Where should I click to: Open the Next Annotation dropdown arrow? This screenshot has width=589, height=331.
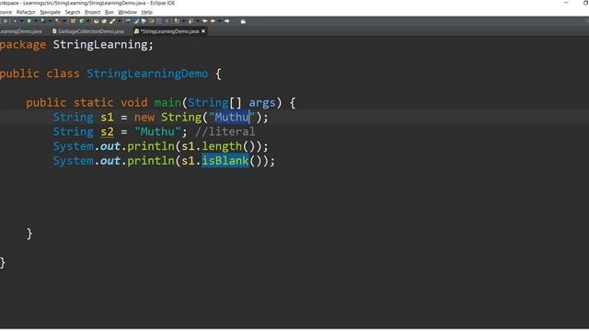coord(183,21)
